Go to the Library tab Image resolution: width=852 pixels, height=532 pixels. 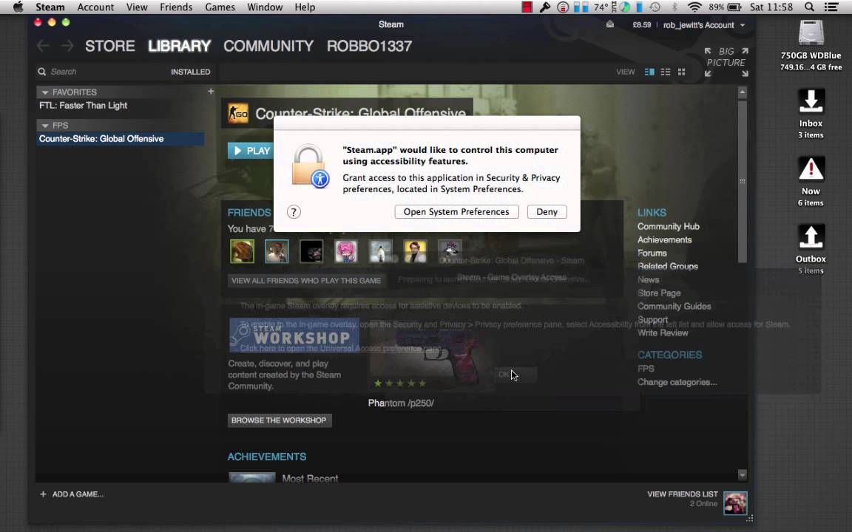pos(179,46)
